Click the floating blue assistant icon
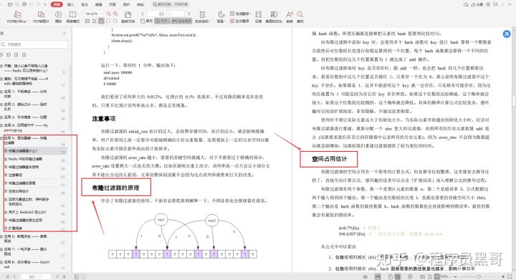This screenshot has height=280, width=516. point(507,34)
